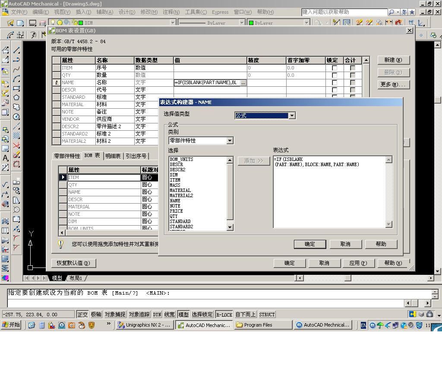Click the 恢复默认值(D) button
The height and width of the screenshot is (365, 442).
click(x=73, y=263)
